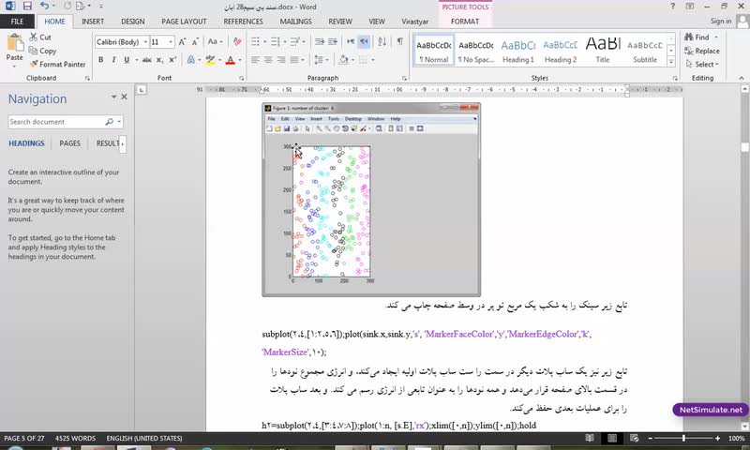This screenshot has width=750, height=450.
Task: Click the text highlight color button
Action: click(209, 60)
